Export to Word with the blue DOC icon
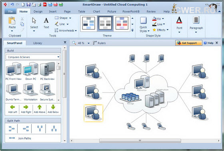 [x=50, y=4]
